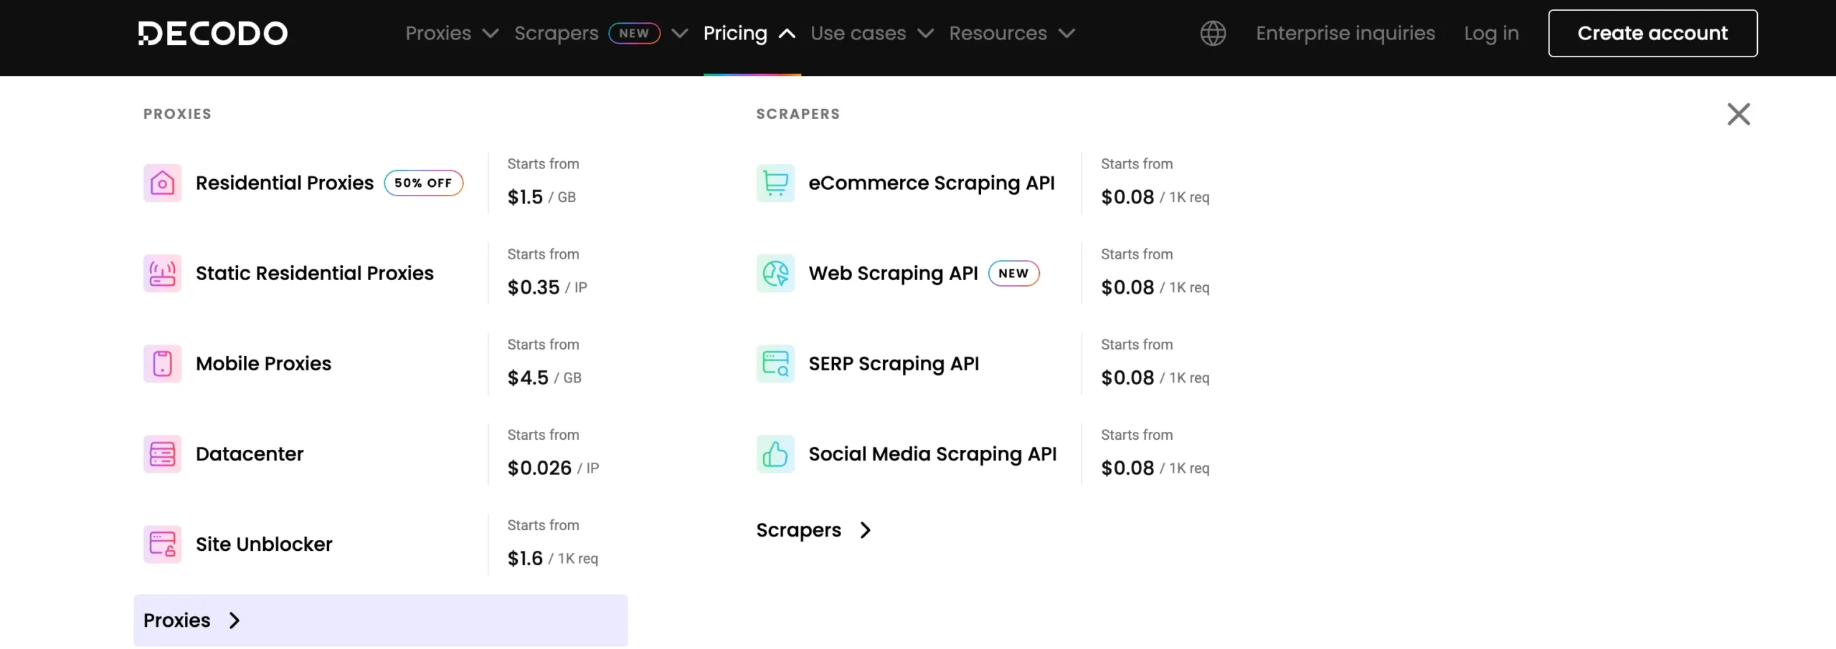Click the $1.6 / 1K req price

[552, 558]
